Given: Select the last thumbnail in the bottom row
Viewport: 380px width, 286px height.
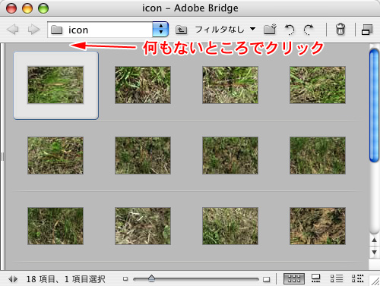Looking at the screenshot, I should 318,226.
